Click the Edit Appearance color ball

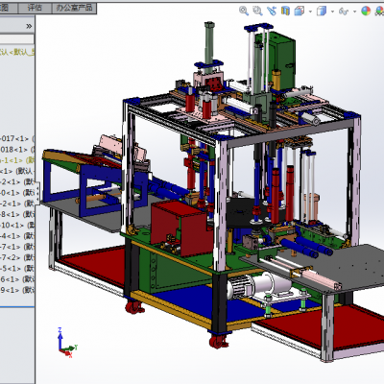click(x=366, y=12)
